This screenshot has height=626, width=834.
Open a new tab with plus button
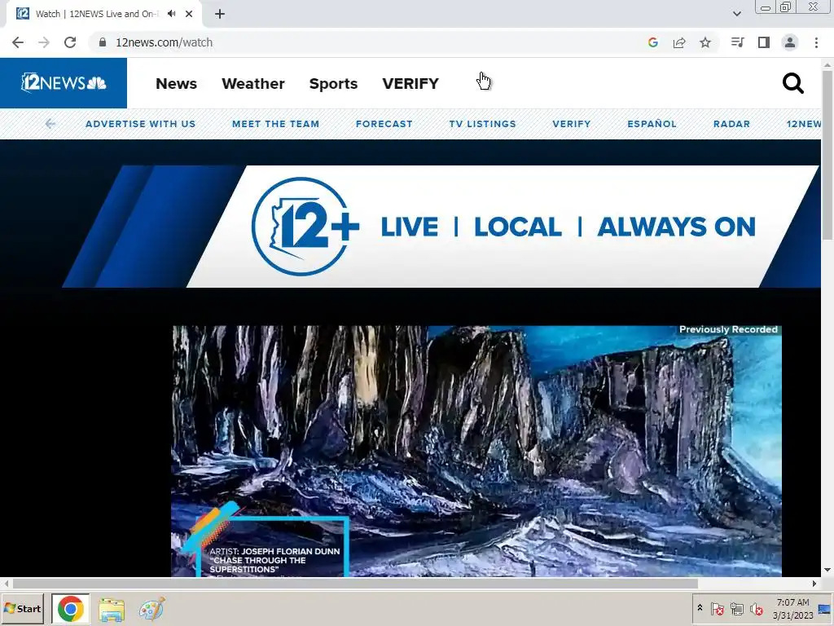coord(220,14)
